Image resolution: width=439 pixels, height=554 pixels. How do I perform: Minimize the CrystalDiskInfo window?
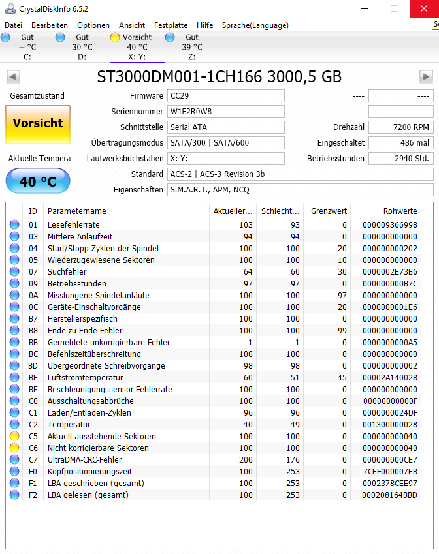tap(365, 9)
